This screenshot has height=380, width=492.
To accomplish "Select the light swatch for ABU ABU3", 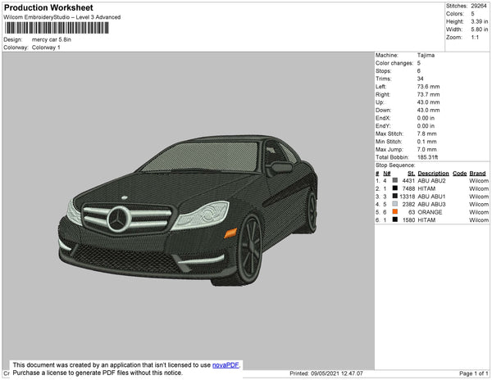I will (x=395, y=204).
